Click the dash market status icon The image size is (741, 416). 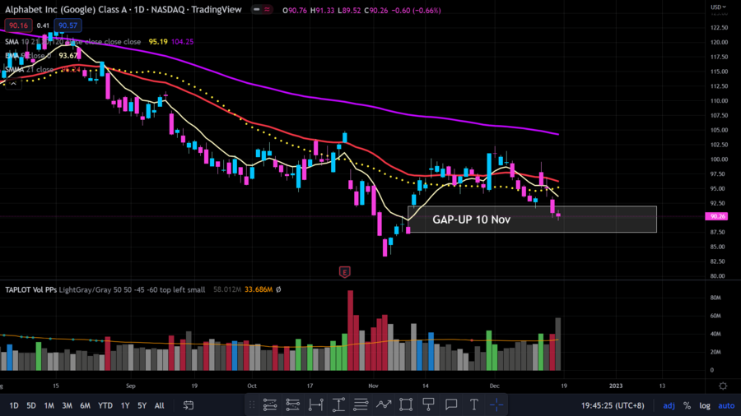tap(257, 9)
